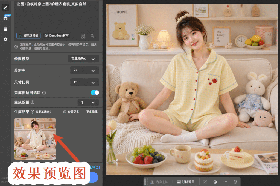Open the 尺寸比例 1:1 dropdown
The height and width of the screenshot is (186, 280).
(85, 82)
